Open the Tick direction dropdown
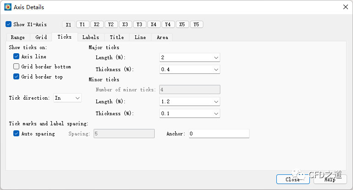353x190 pixels. pos(67,98)
